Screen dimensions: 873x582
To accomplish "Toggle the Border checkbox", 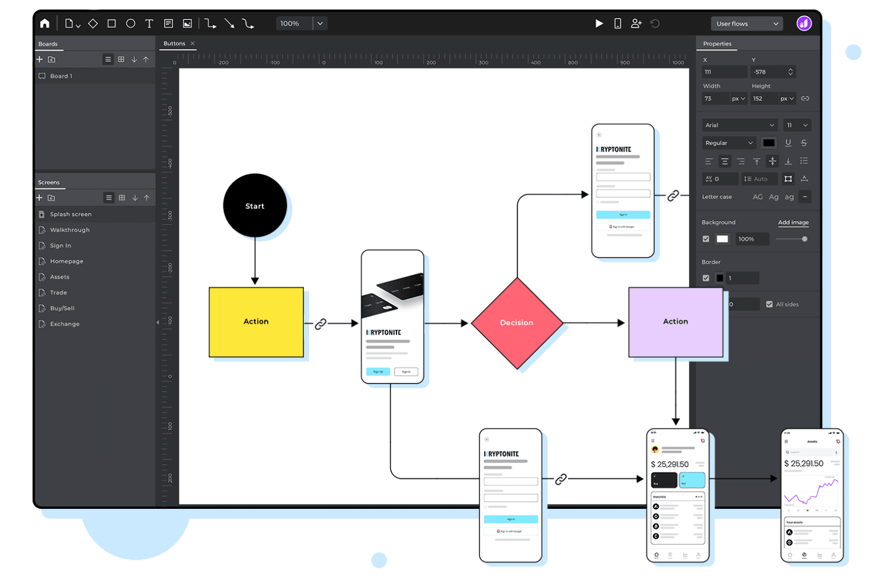I will coord(706,278).
